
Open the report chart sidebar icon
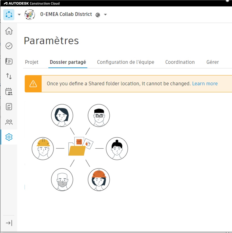9,107
